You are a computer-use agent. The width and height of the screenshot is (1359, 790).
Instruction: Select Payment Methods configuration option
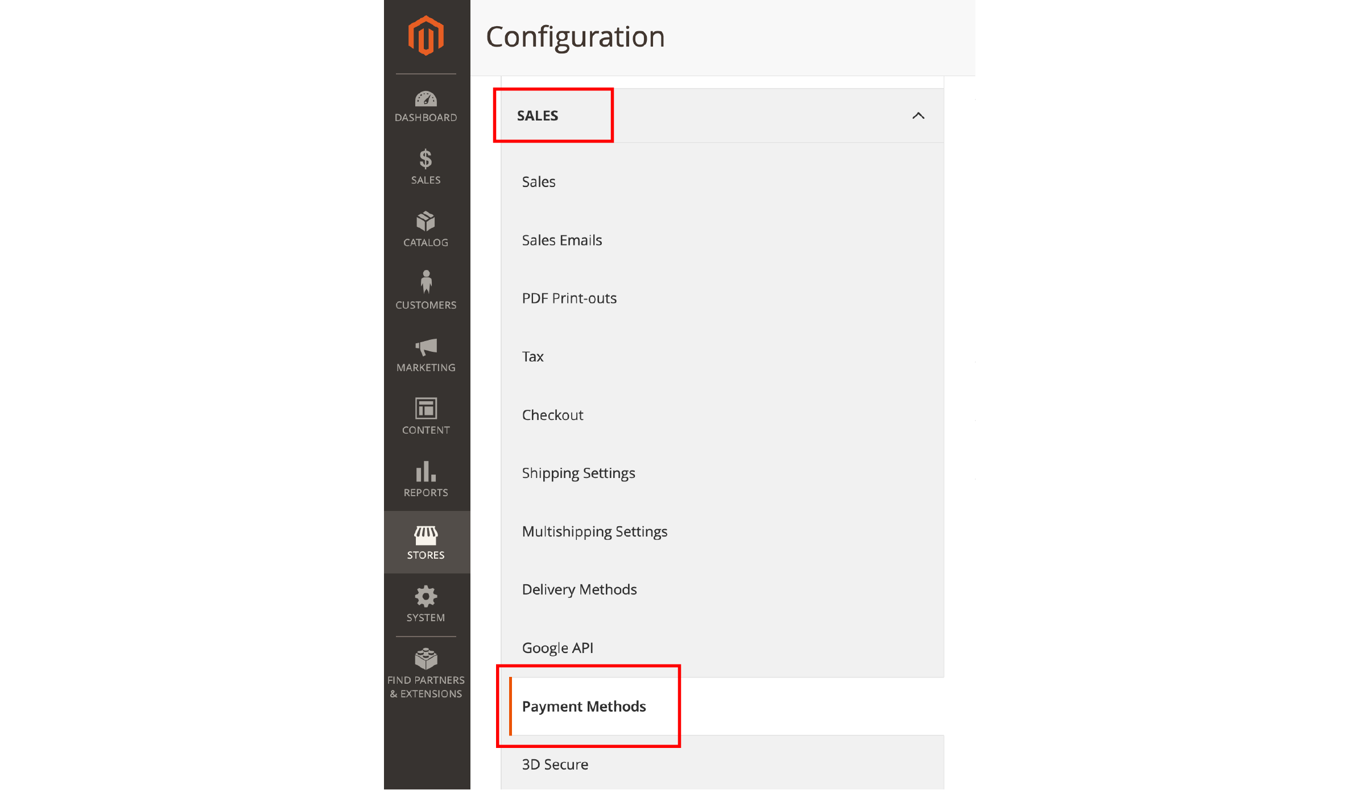pos(584,706)
